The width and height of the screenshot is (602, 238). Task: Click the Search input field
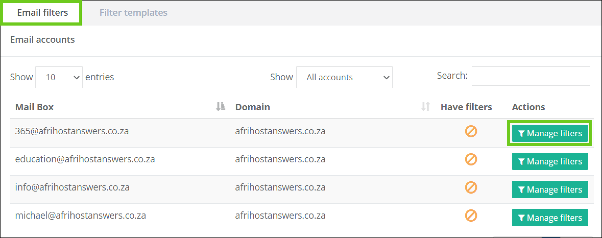point(531,76)
